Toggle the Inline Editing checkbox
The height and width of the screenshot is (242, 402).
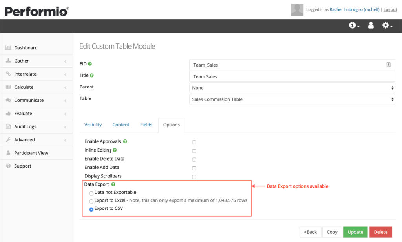click(x=194, y=151)
